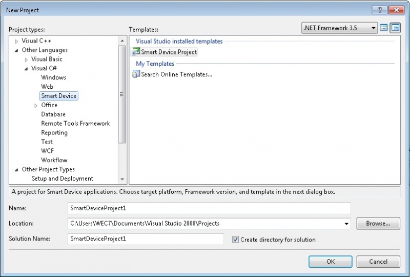The height and width of the screenshot is (277, 410).
Task: Select Smart Device project type
Action: tap(58, 96)
